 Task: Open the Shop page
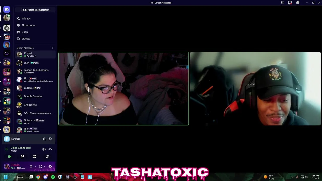click(x=35, y=32)
